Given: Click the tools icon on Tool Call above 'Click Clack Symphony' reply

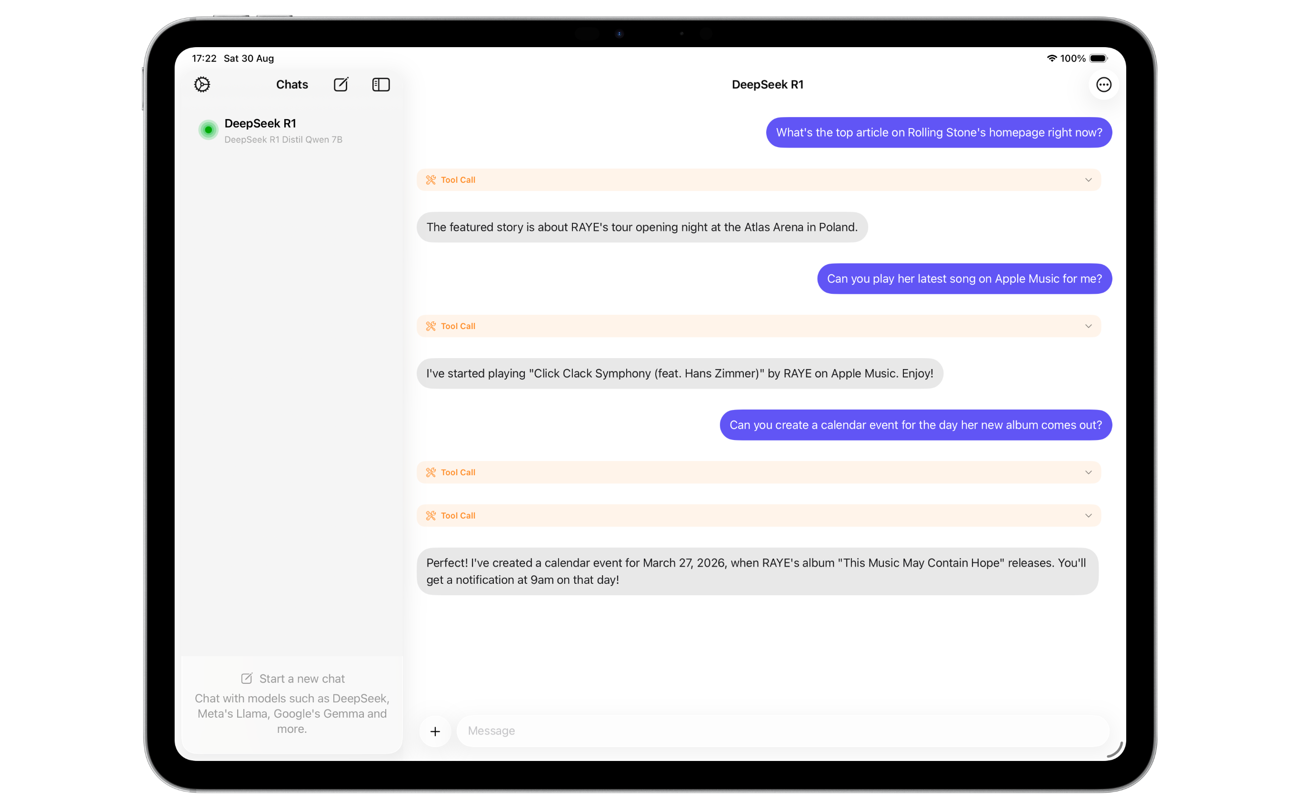Looking at the screenshot, I should (430, 326).
